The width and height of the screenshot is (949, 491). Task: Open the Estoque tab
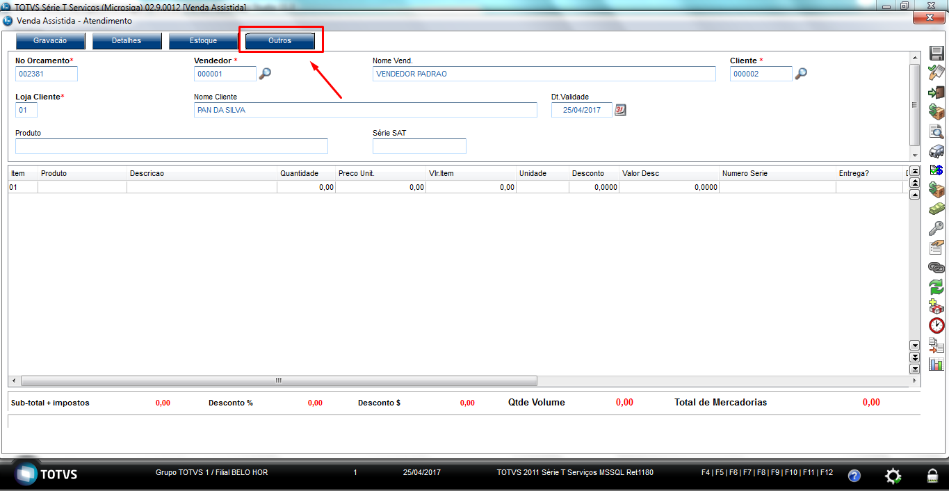(203, 41)
